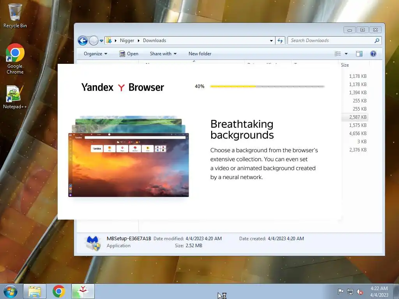
Task: Switch to the Yandex installer taskbar button
Action: (x=83, y=291)
